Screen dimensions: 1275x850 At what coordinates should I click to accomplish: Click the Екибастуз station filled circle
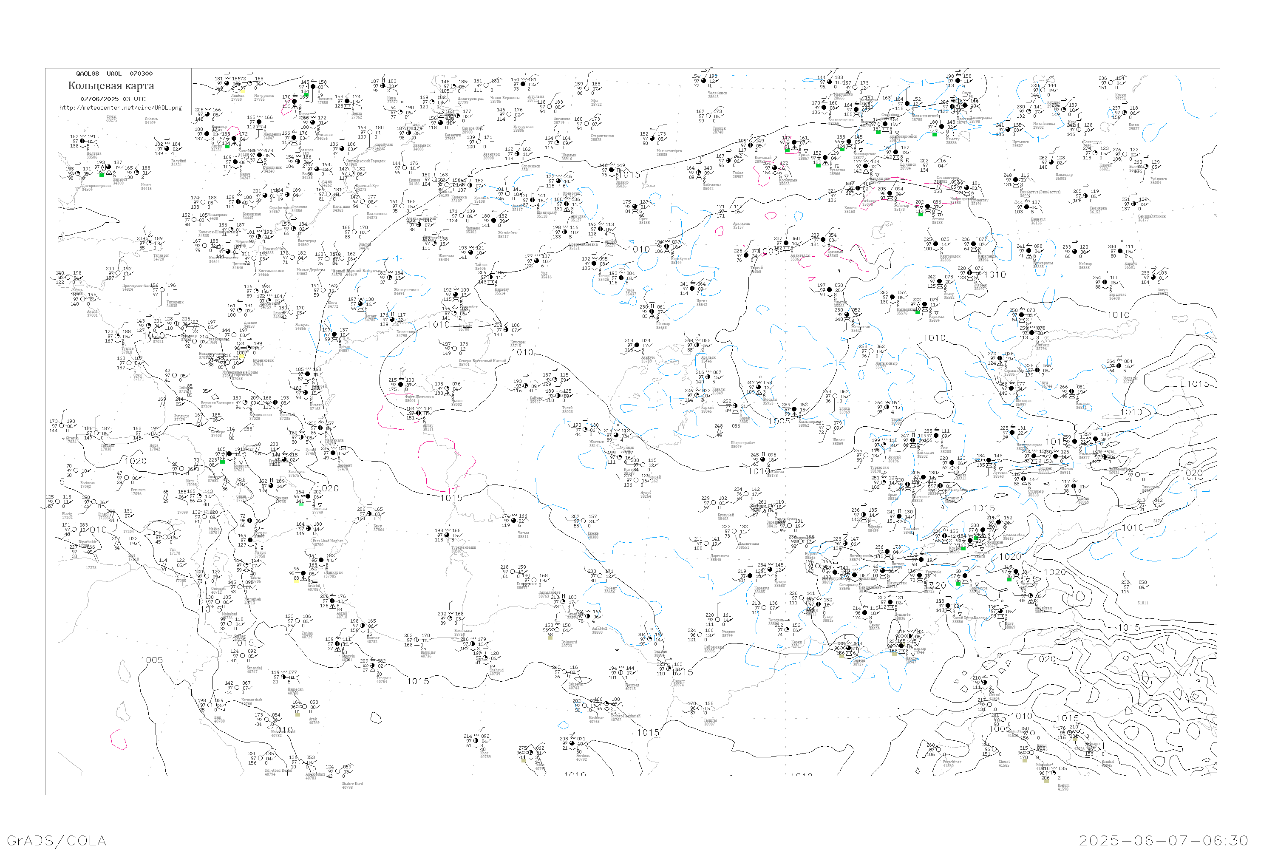pos(1016,180)
